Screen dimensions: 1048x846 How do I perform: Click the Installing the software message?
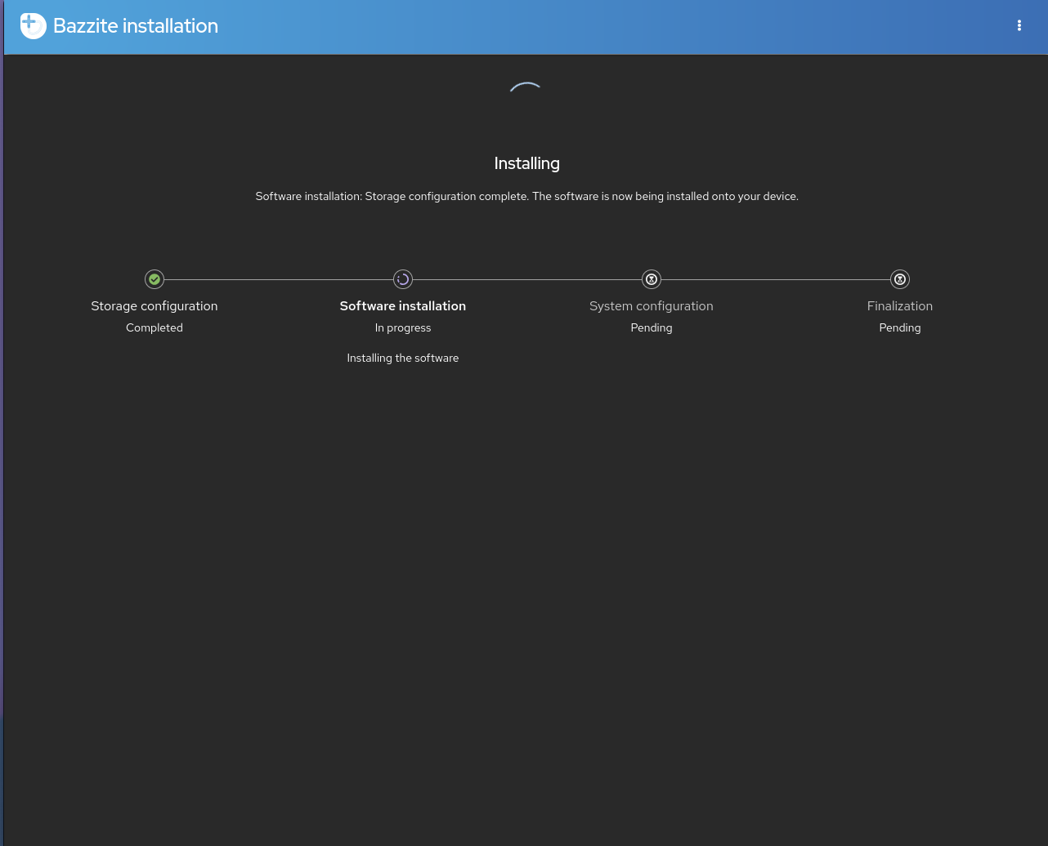tap(402, 358)
